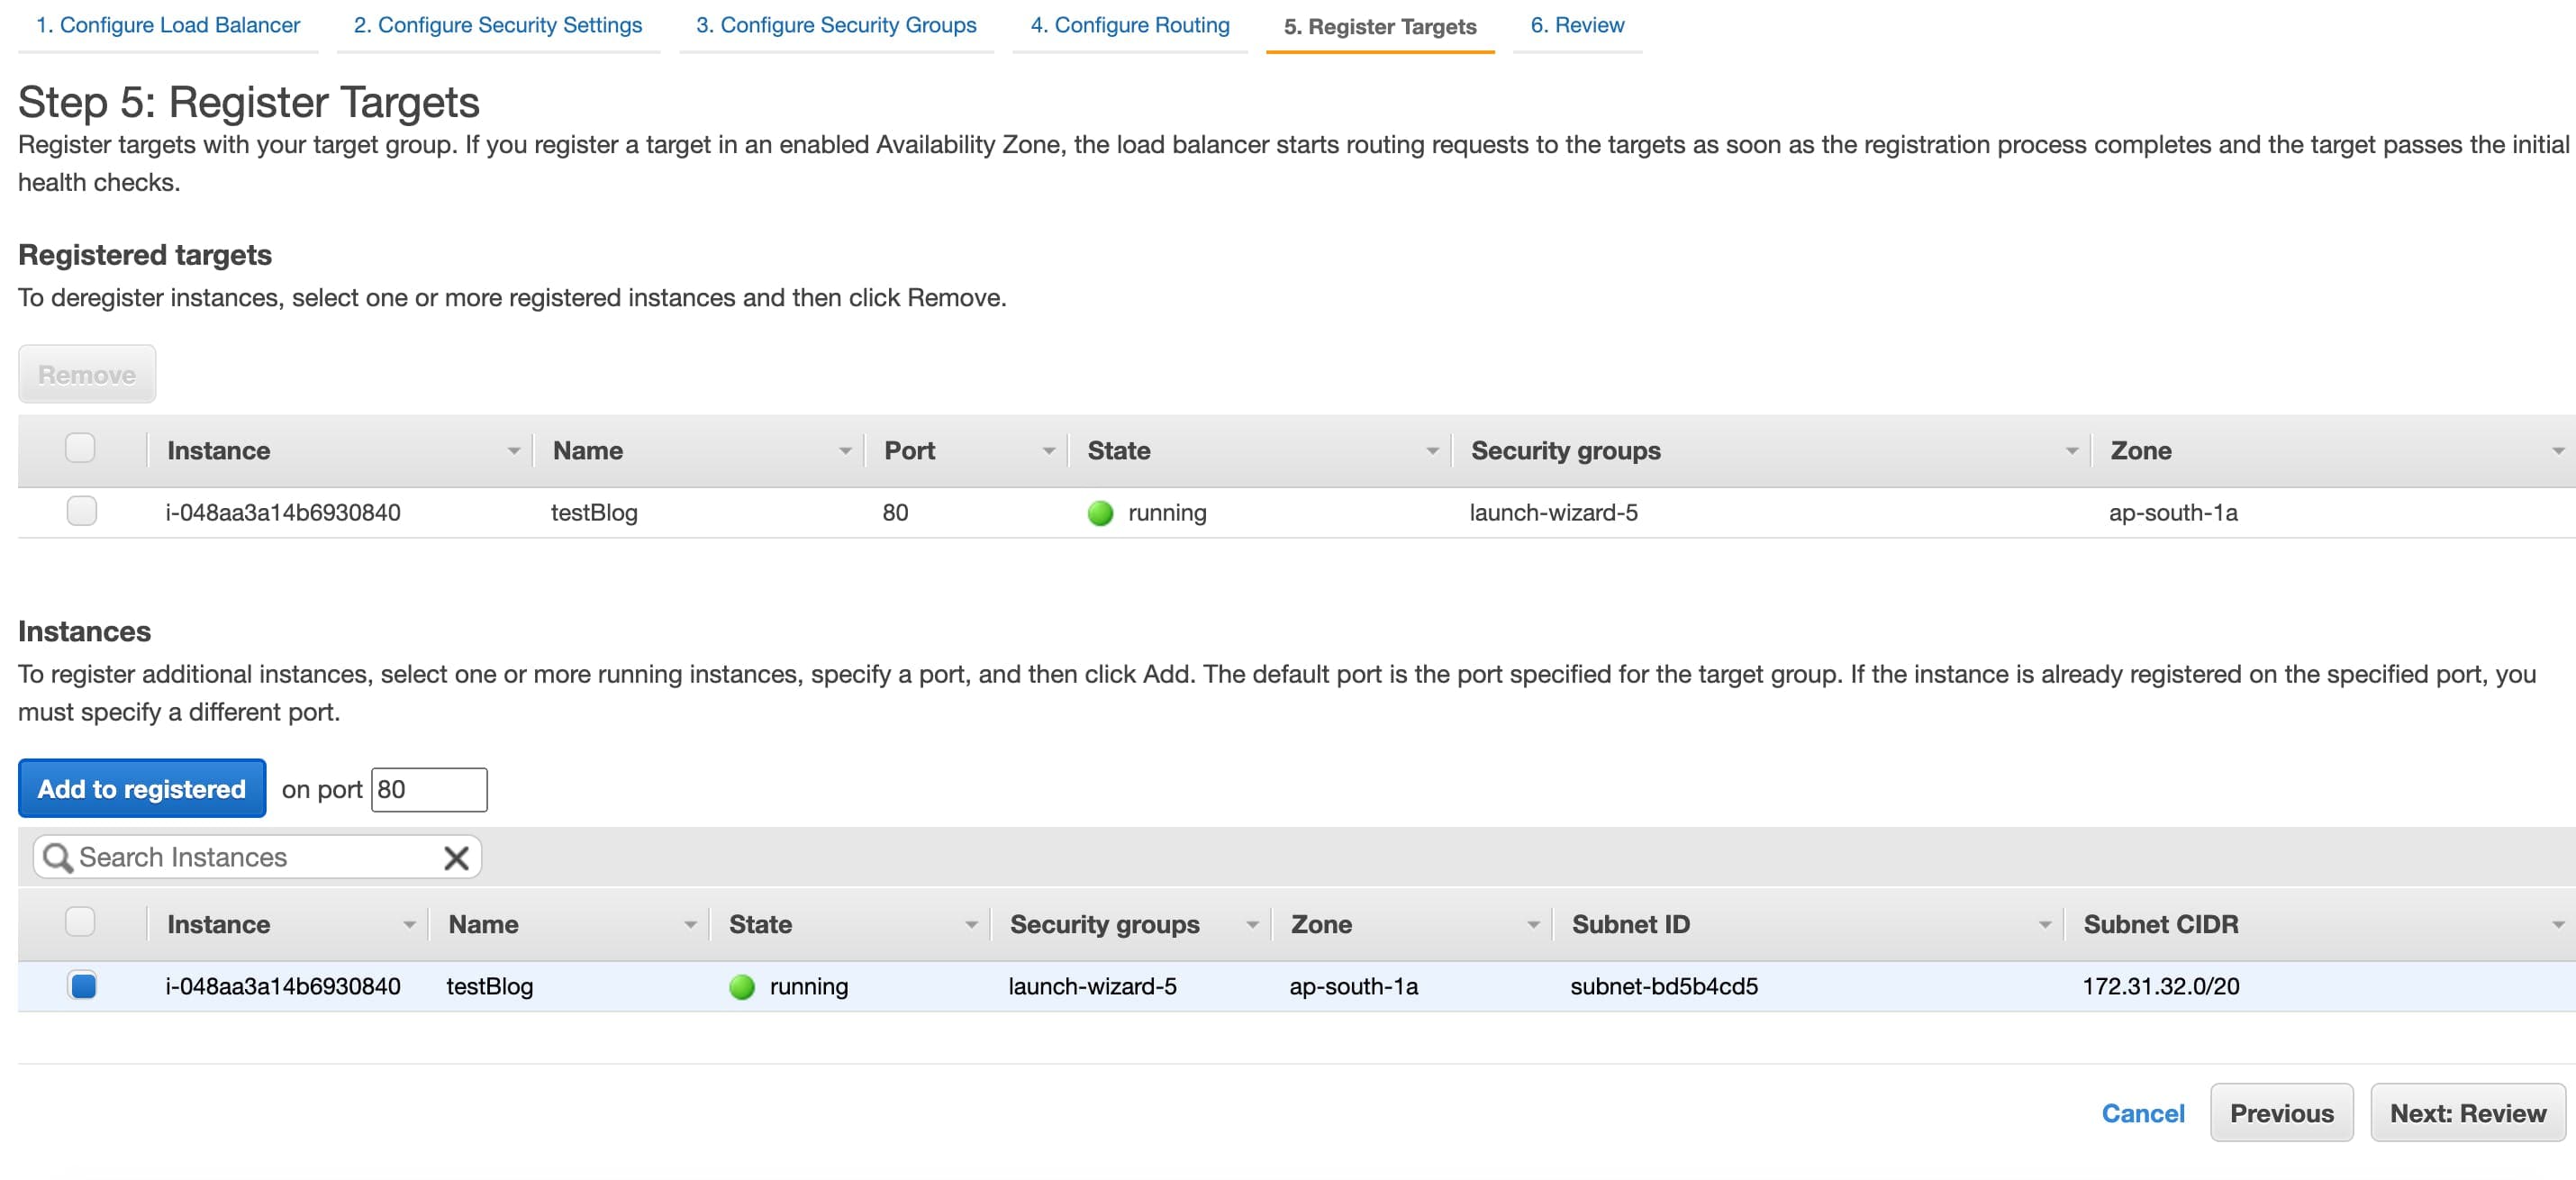The width and height of the screenshot is (2576, 1180).
Task: Click launch-wizard-5 in Instances table row
Action: tap(1092, 987)
